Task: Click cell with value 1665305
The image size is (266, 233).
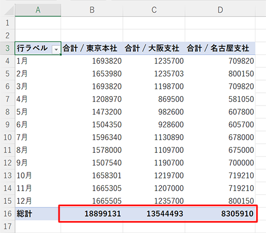Action: [92, 188]
